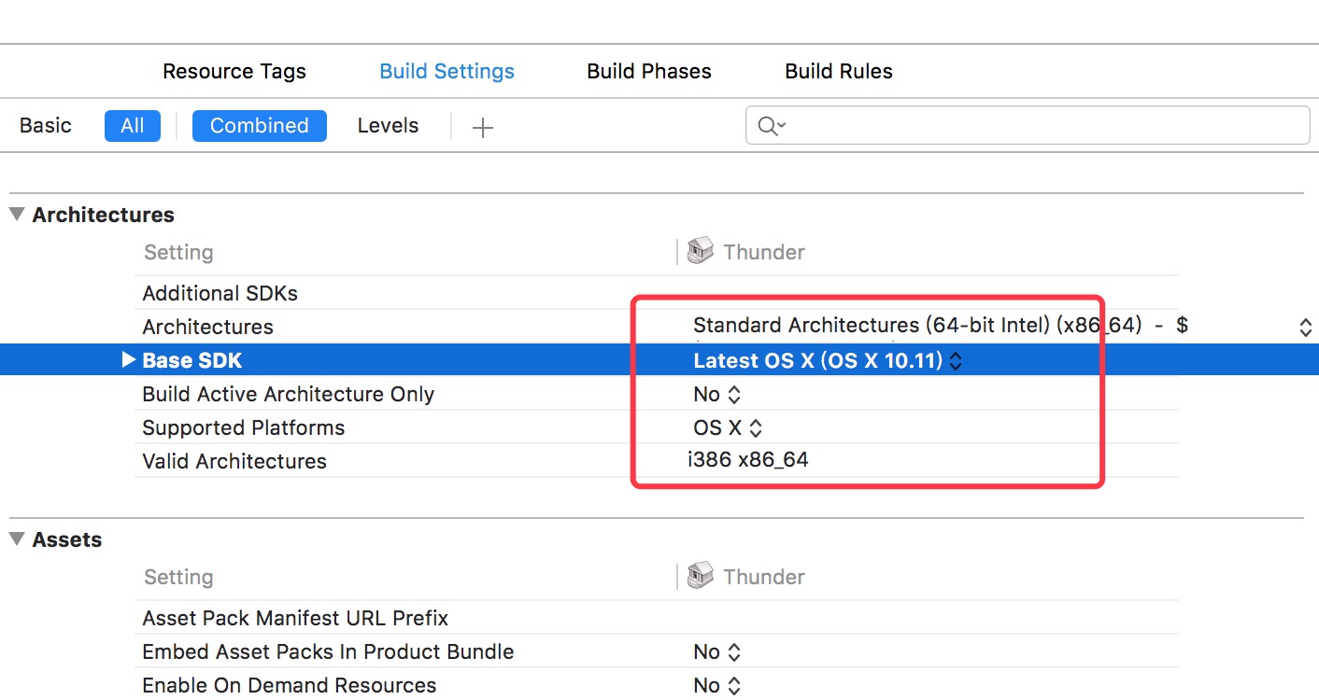The image size is (1319, 700).
Task: Select the Basic settings filter
Action: (46, 125)
